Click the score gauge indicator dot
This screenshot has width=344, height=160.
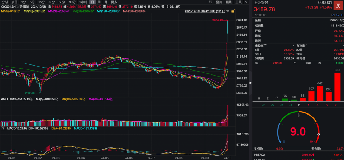(319, 134)
